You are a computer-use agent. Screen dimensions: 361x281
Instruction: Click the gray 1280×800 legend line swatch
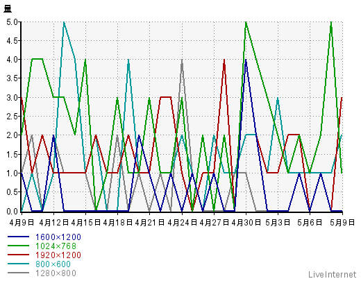pyautogui.click(x=19, y=273)
